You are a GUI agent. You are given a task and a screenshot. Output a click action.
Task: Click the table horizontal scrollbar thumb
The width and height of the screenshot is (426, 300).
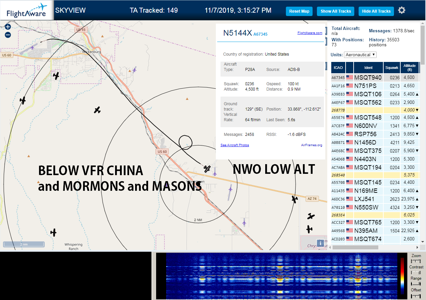point(355,247)
